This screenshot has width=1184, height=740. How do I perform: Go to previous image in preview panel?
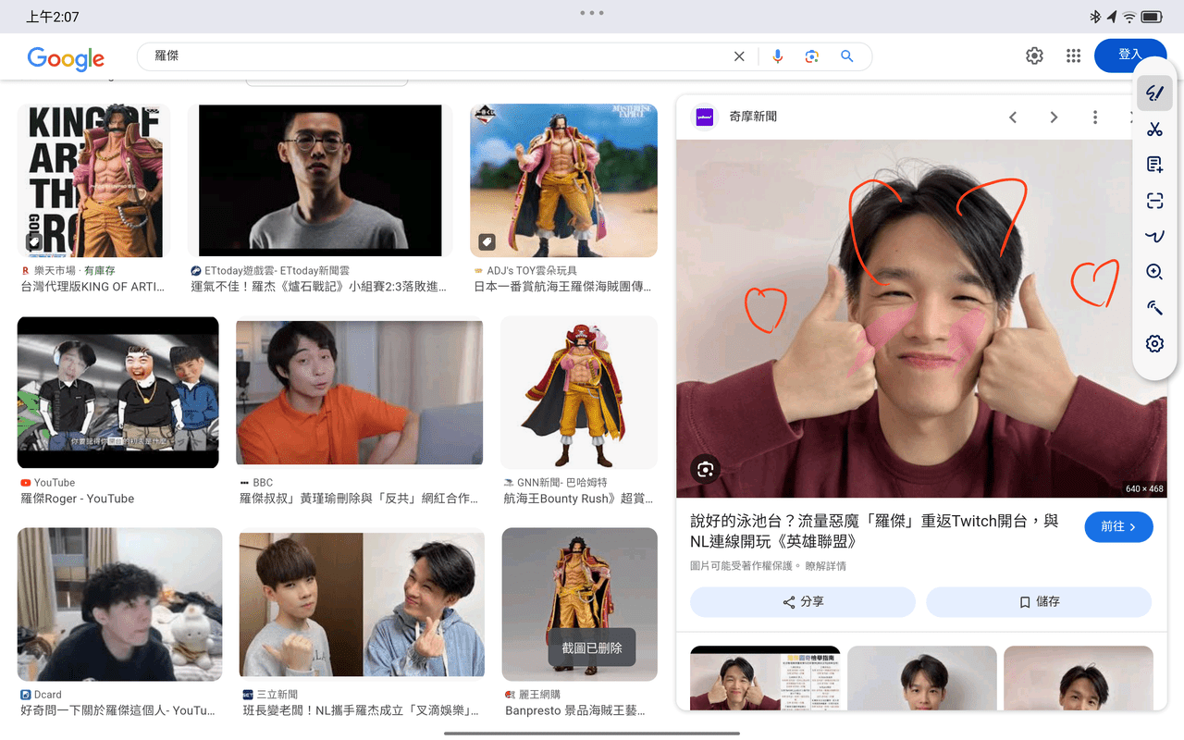1013,117
